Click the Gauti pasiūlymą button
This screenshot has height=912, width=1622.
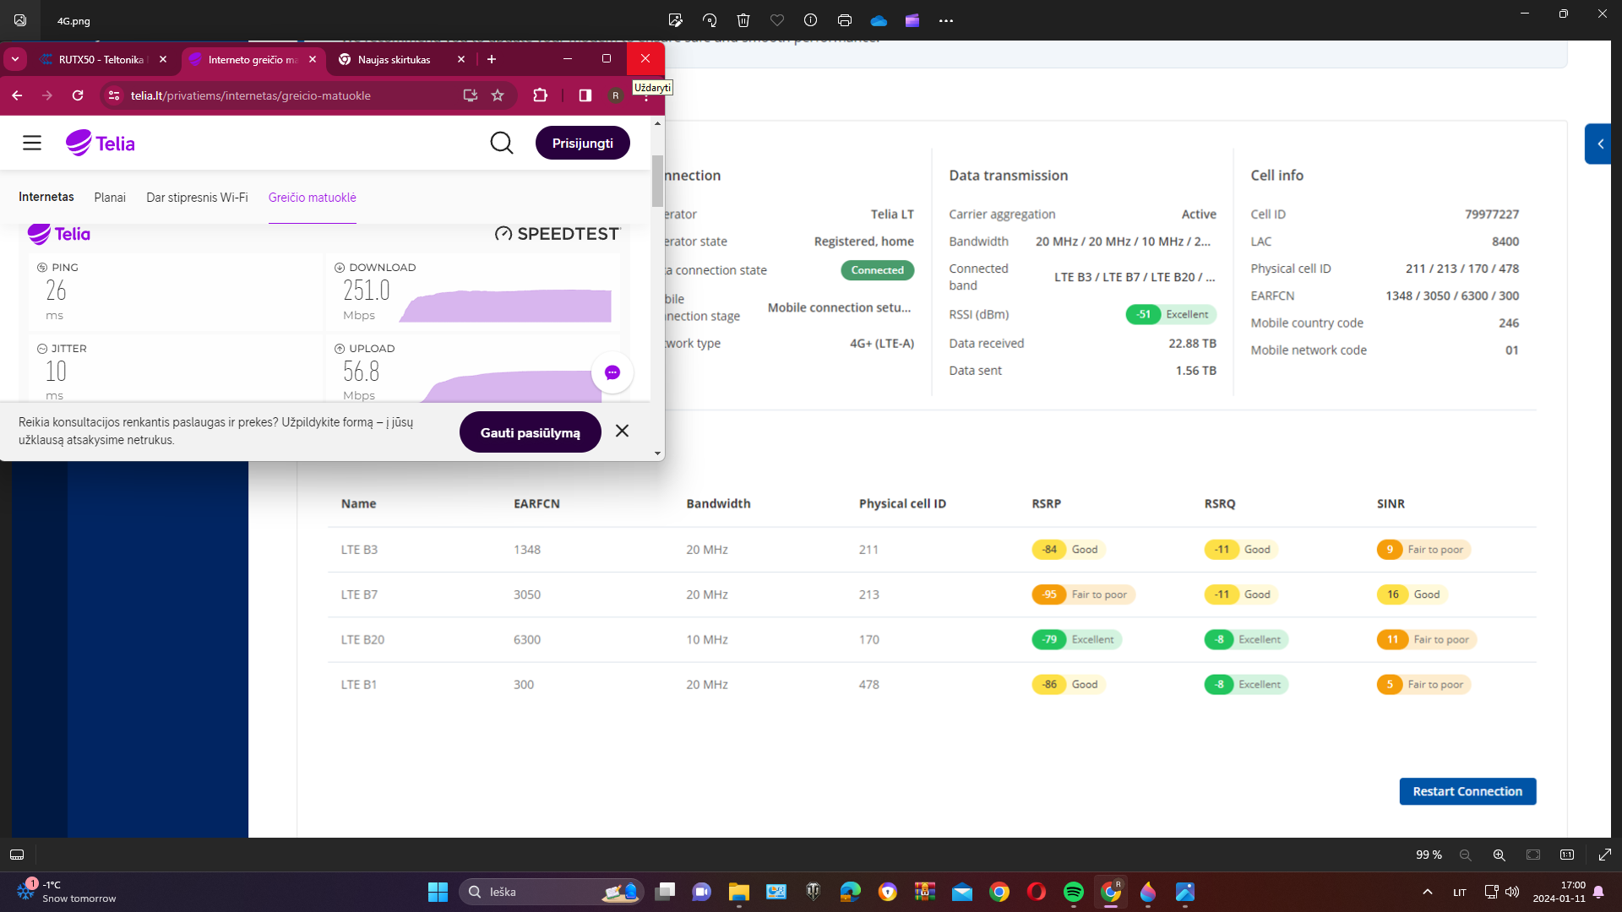tap(531, 432)
